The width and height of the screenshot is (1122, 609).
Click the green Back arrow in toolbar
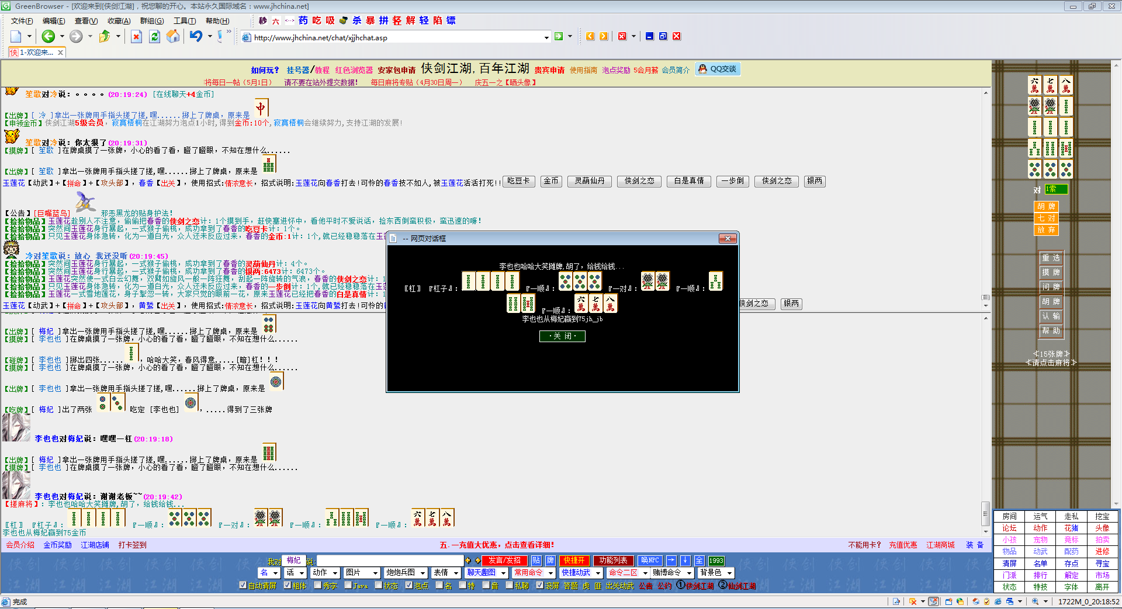tap(49, 37)
